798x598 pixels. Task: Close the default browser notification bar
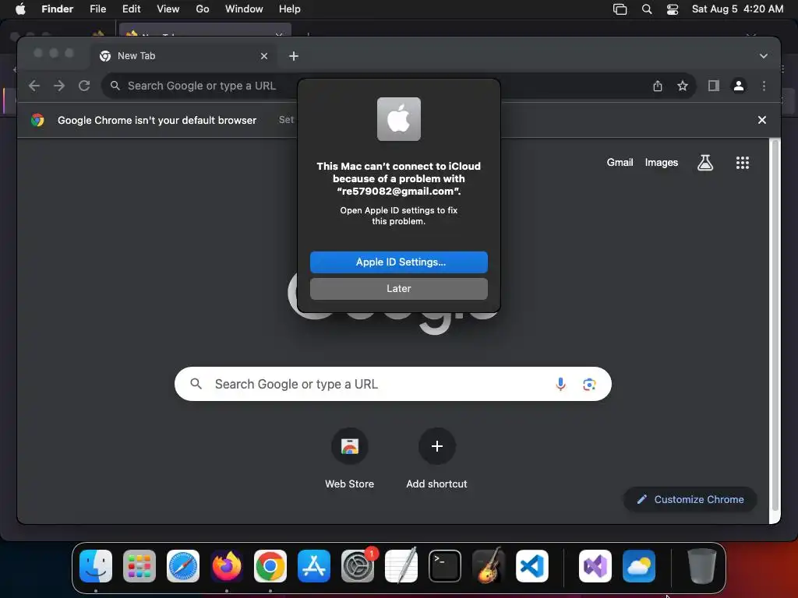[x=762, y=120]
